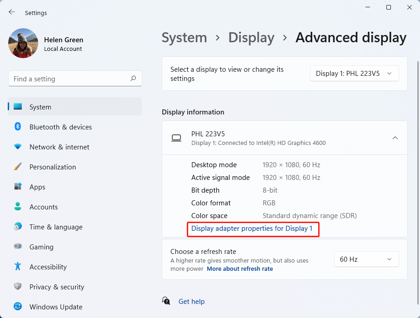Click the Choose a refresh rate label

203,252
